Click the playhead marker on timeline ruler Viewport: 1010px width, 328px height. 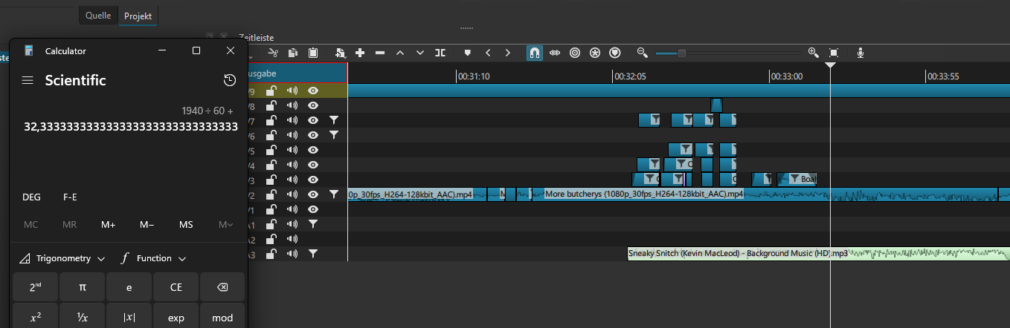point(831,67)
